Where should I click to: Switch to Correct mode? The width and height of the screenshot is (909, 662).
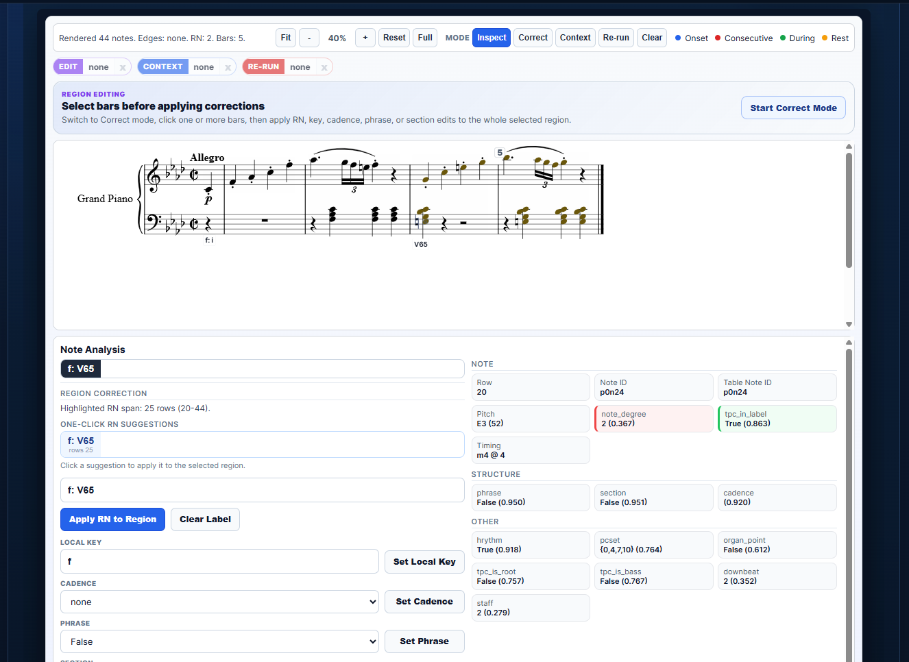tap(533, 38)
